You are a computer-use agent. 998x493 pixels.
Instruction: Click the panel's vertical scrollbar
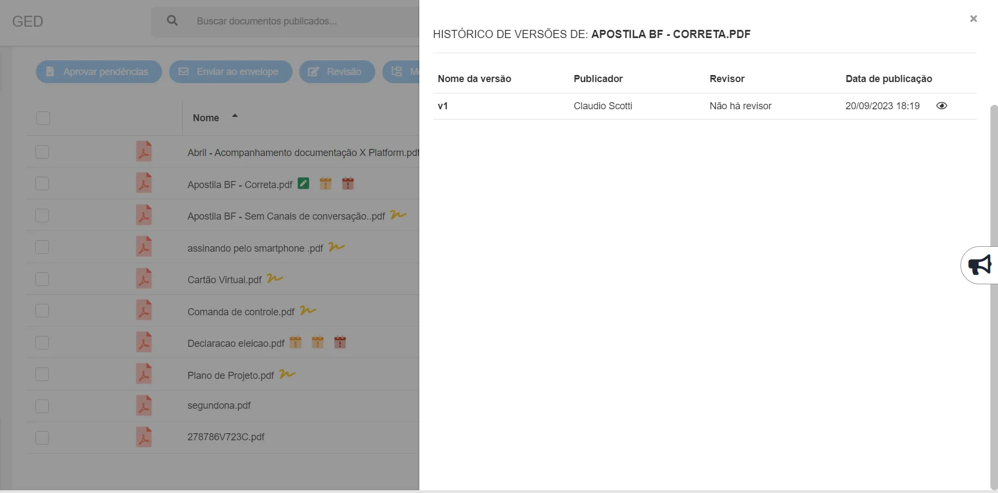pyautogui.click(x=994, y=298)
